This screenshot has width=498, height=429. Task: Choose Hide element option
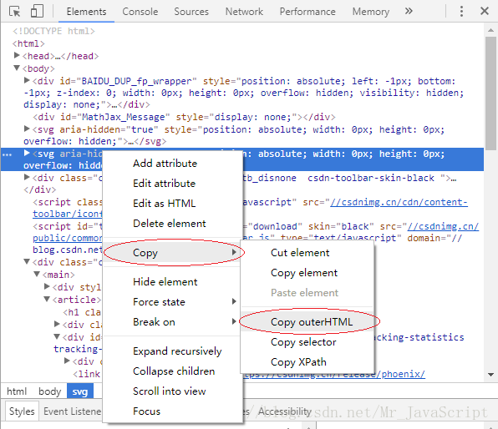(173, 282)
